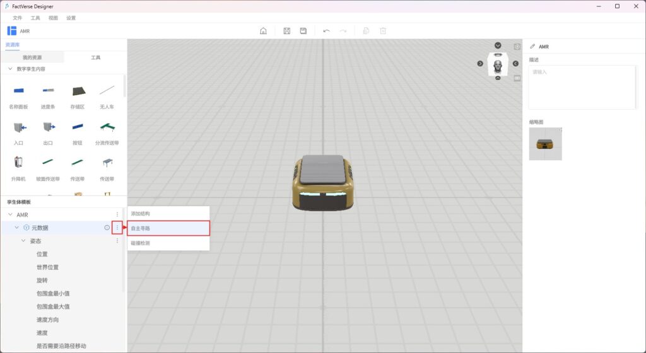Choose 自主寻路 from the context menu
This screenshot has height=353, width=646.
pos(168,228)
